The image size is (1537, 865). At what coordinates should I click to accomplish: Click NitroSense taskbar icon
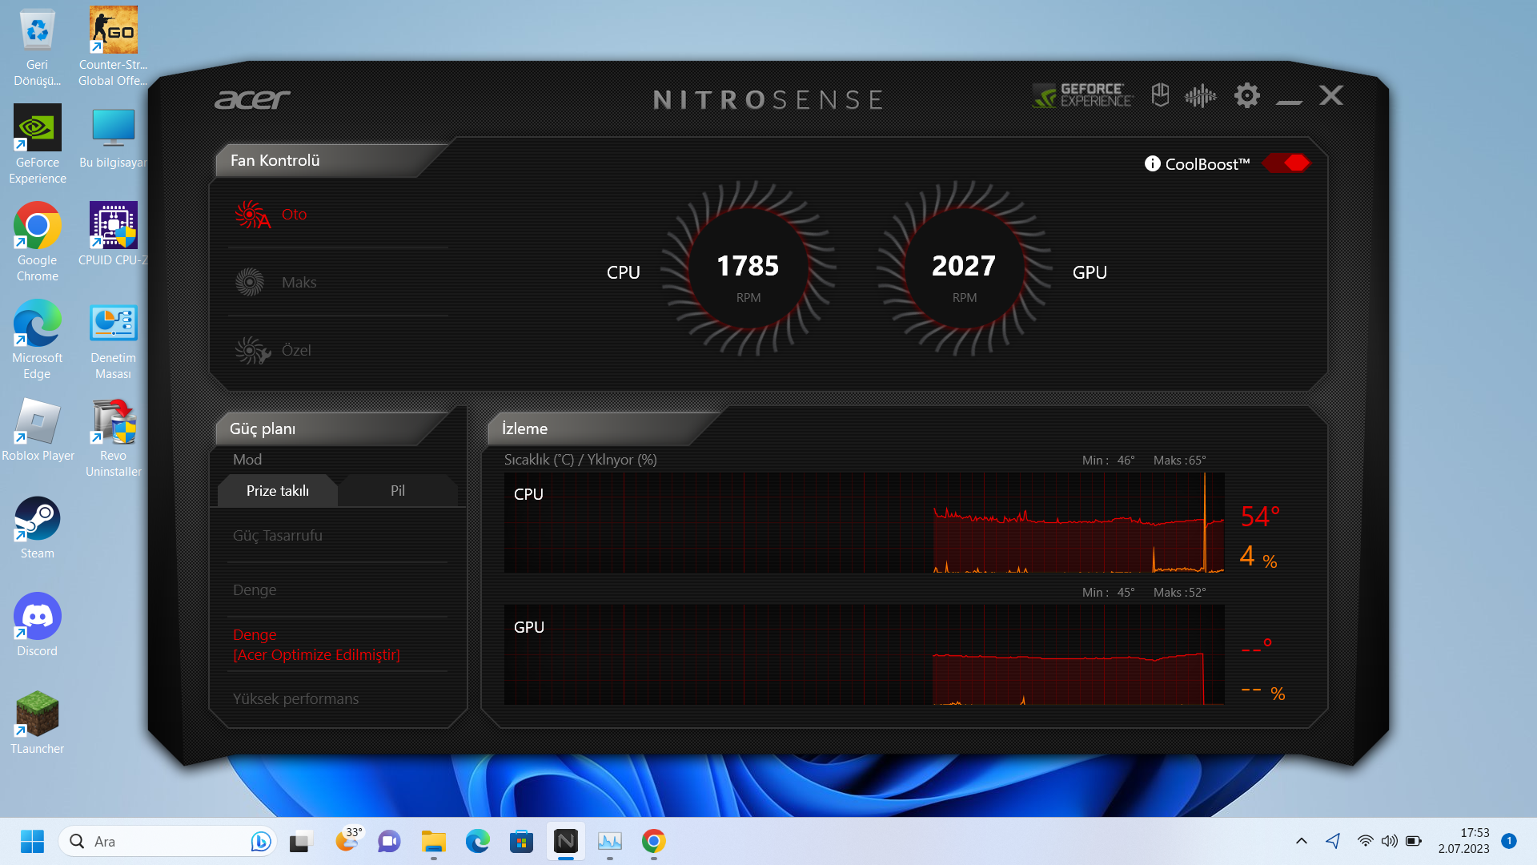click(565, 841)
